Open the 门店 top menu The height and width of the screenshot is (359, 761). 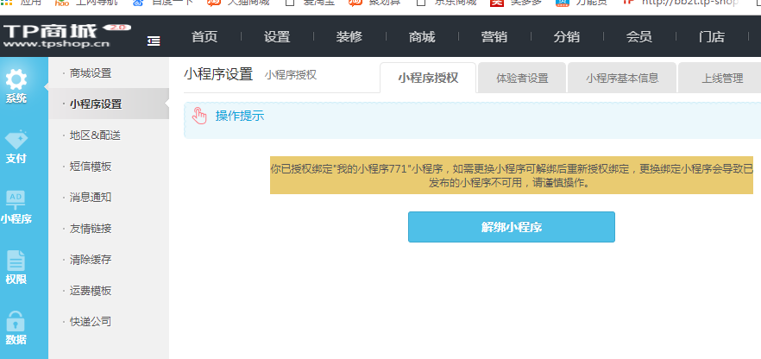pyautogui.click(x=712, y=37)
